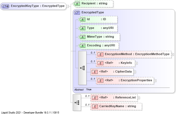Click the Liquid Studio 2021 footer text

click(x=30, y=113)
